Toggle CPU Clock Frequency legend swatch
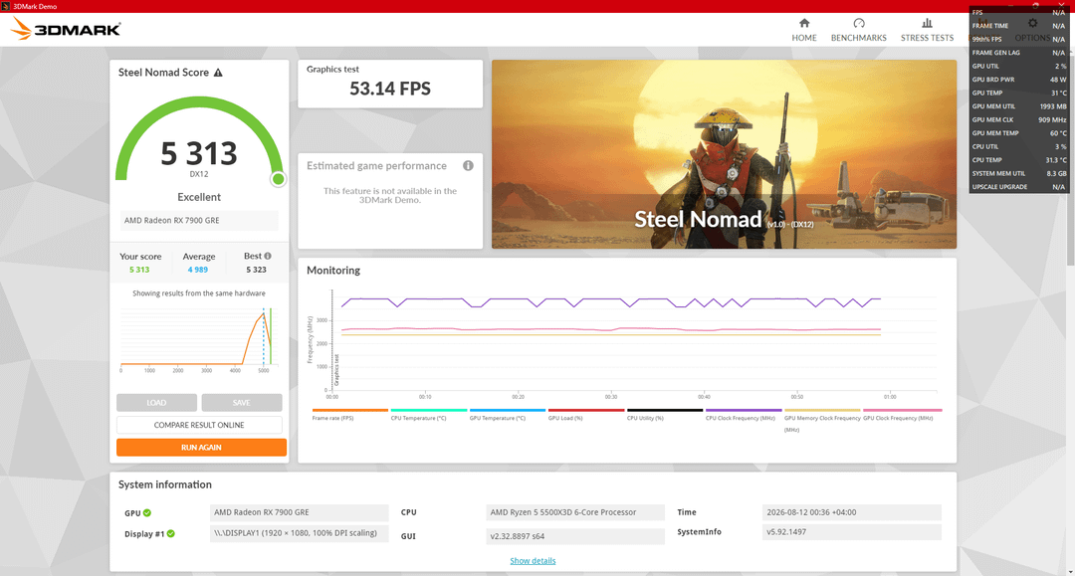1075x576 pixels. pos(744,410)
